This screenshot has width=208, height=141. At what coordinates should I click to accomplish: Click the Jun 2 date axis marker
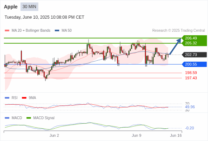tap(54, 135)
